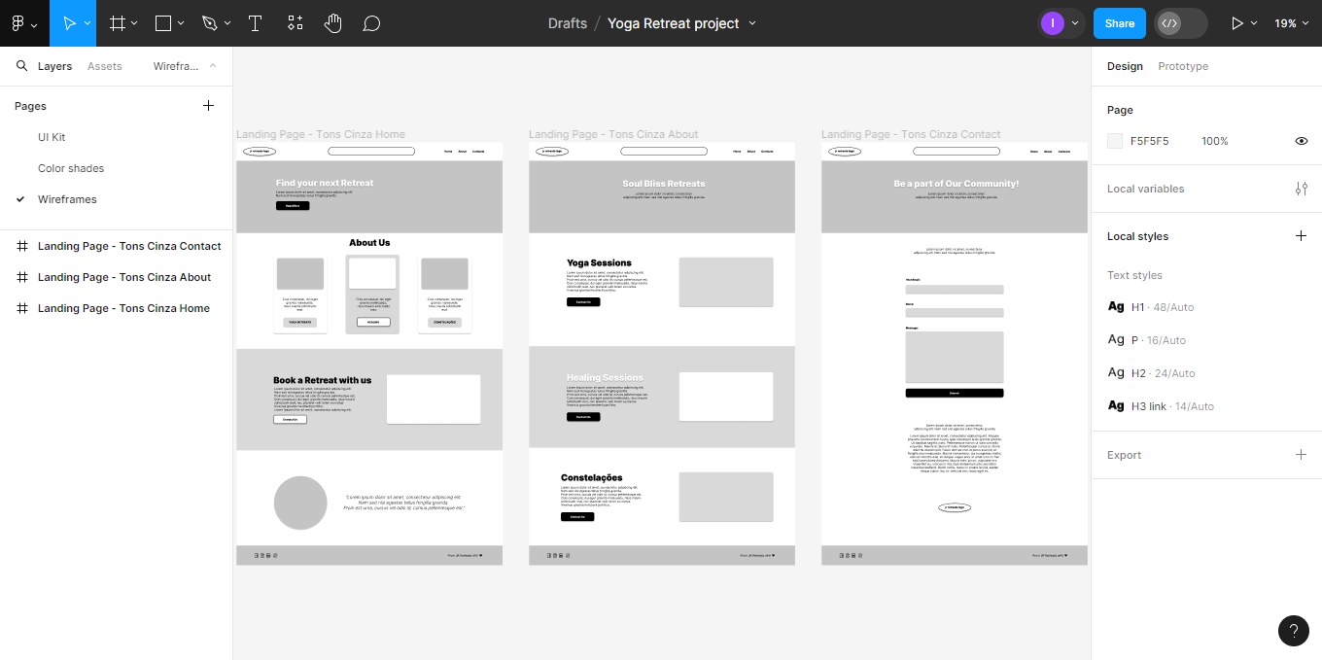The image size is (1322, 660).
Task: Select the Frame tool
Action: point(118,23)
